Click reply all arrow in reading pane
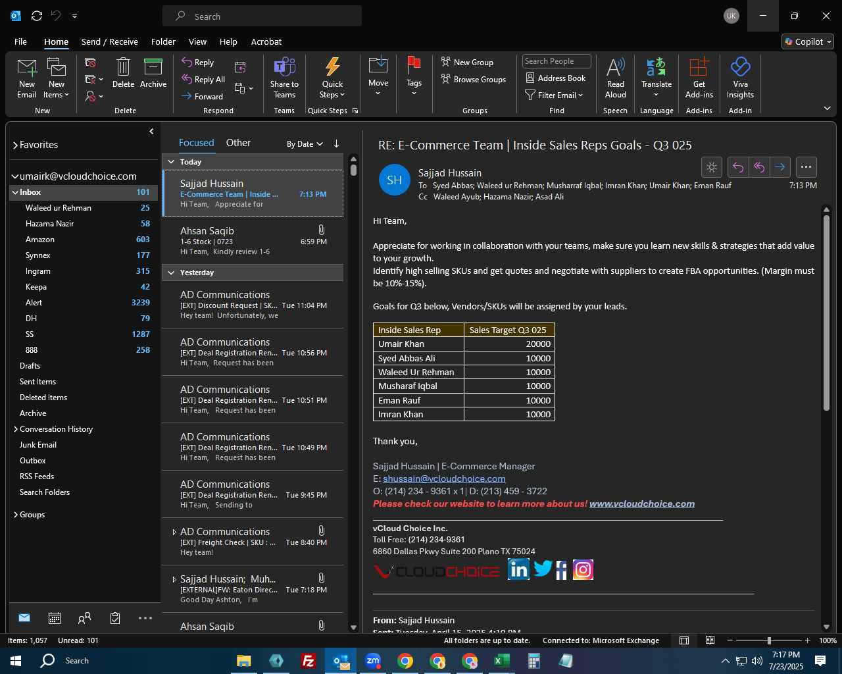Image resolution: width=842 pixels, height=674 pixels. click(759, 167)
